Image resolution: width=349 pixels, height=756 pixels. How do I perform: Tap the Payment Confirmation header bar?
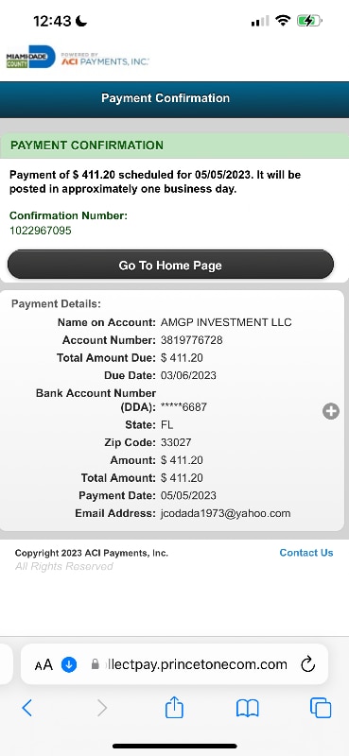tap(174, 100)
